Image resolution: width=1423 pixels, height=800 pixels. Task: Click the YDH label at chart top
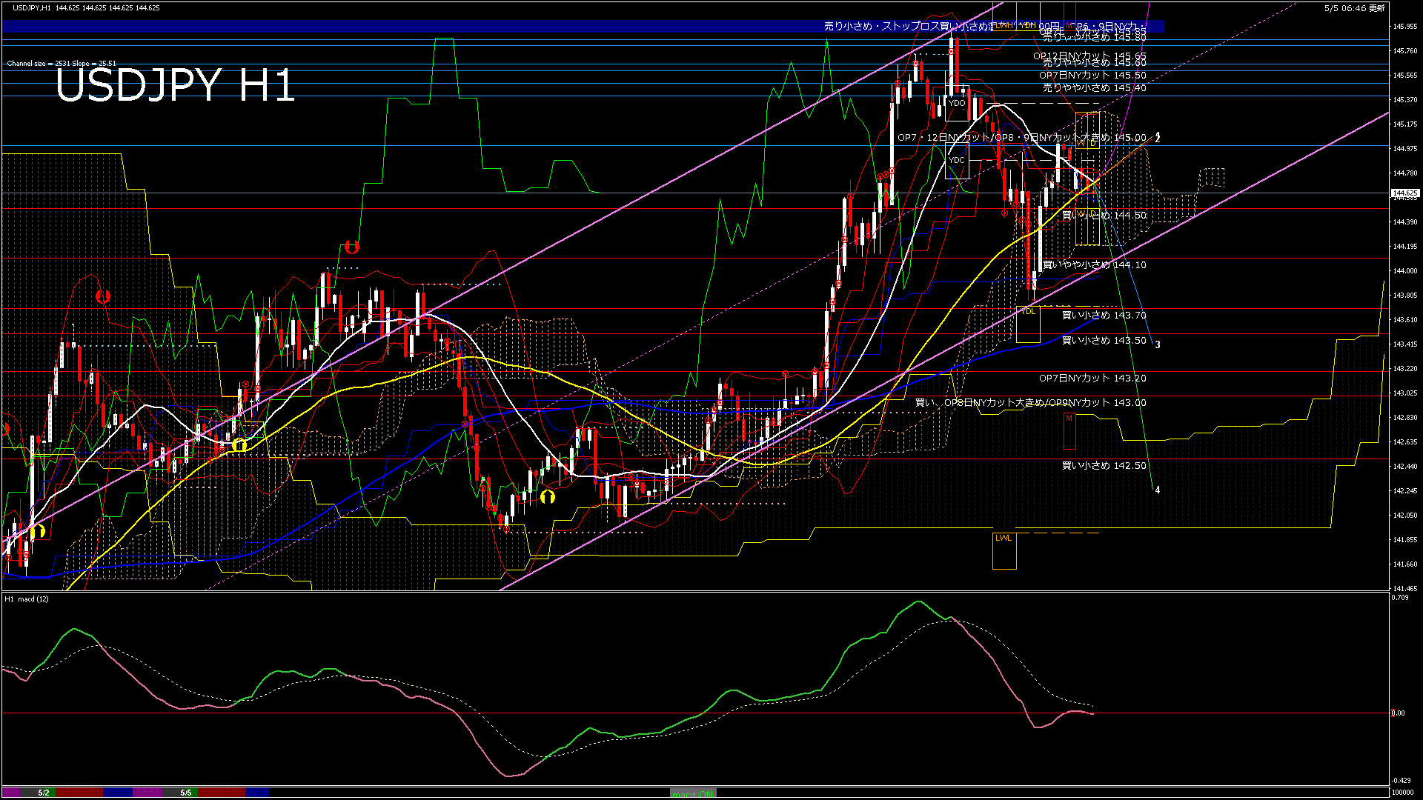[1028, 25]
